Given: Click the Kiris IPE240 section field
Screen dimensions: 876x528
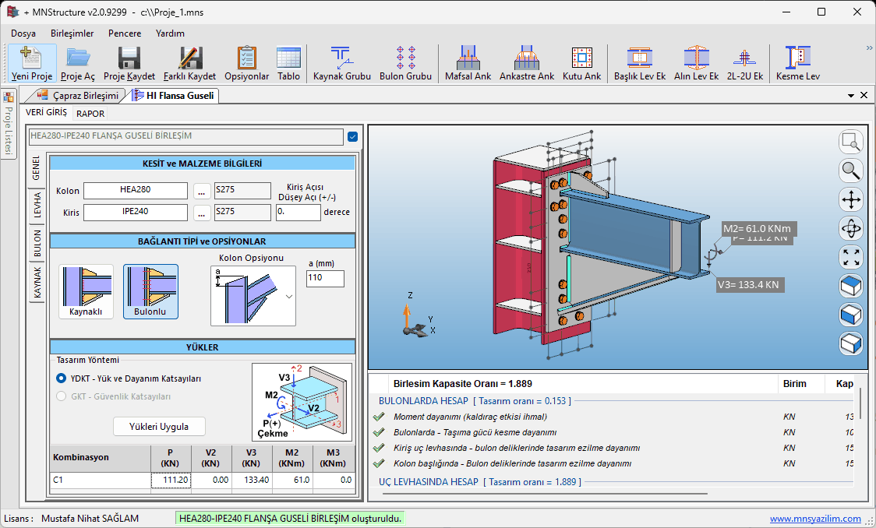Looking at the screenshot, I should 136,212.
